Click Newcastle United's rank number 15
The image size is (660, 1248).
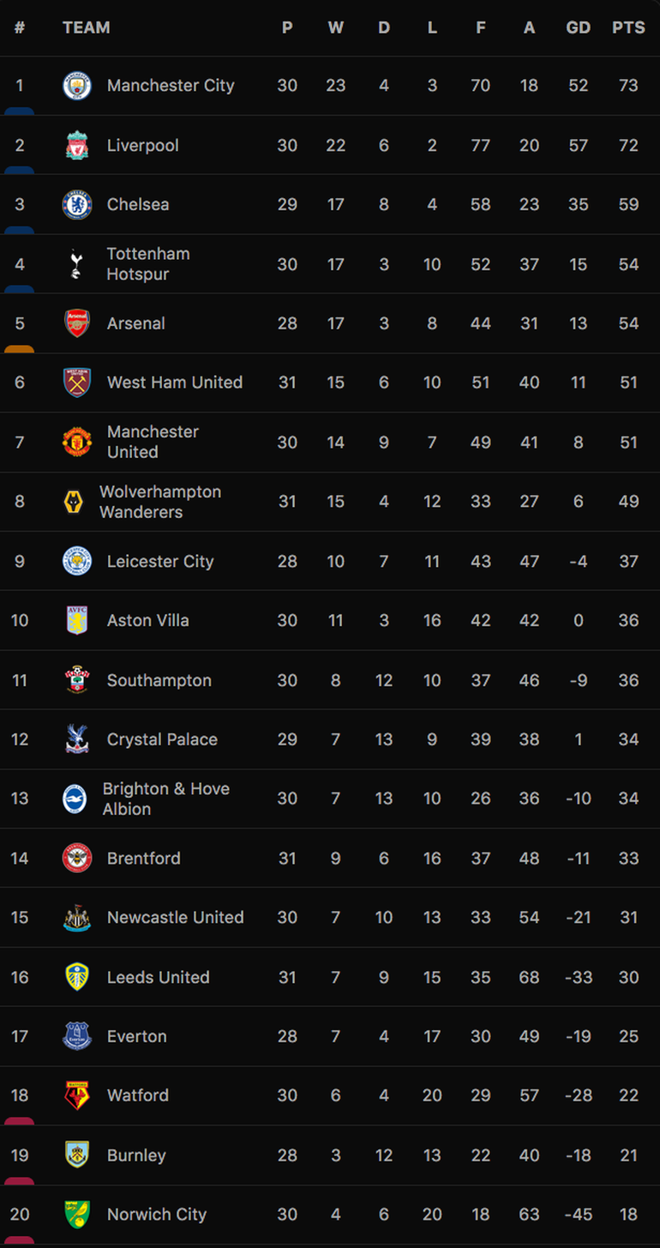coord(20,918)
